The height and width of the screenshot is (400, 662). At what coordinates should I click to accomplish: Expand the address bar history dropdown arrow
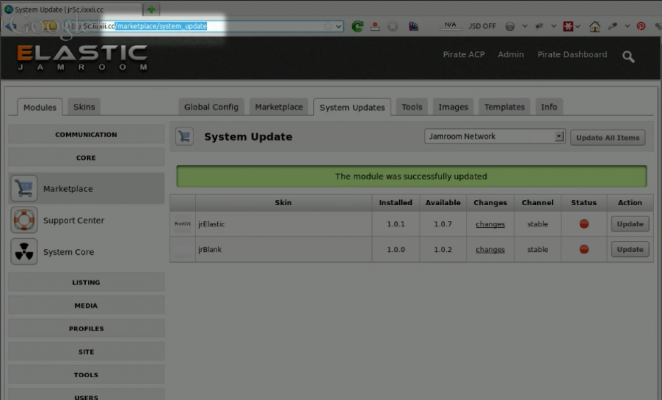coord(339,26)
